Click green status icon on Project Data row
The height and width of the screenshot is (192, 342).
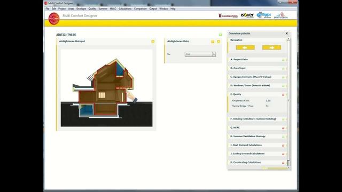pos(283,60)
